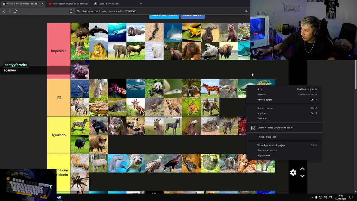The width and height of the screenshot is (357, 201).
Task: Select the dolphin thumbnail
Action: (x=117, y=163)
